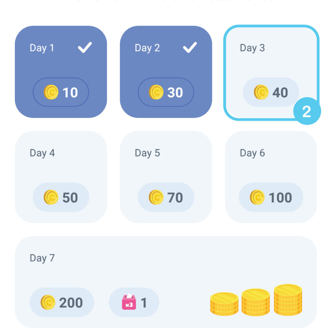Tap the coin icon in Day 3 reward
The width and height of the screenshot is (332, 332).
click(x=261, y=92)
